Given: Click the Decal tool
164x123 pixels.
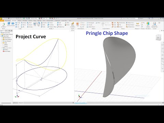Looking at the screenshot, I should point(29,23).
